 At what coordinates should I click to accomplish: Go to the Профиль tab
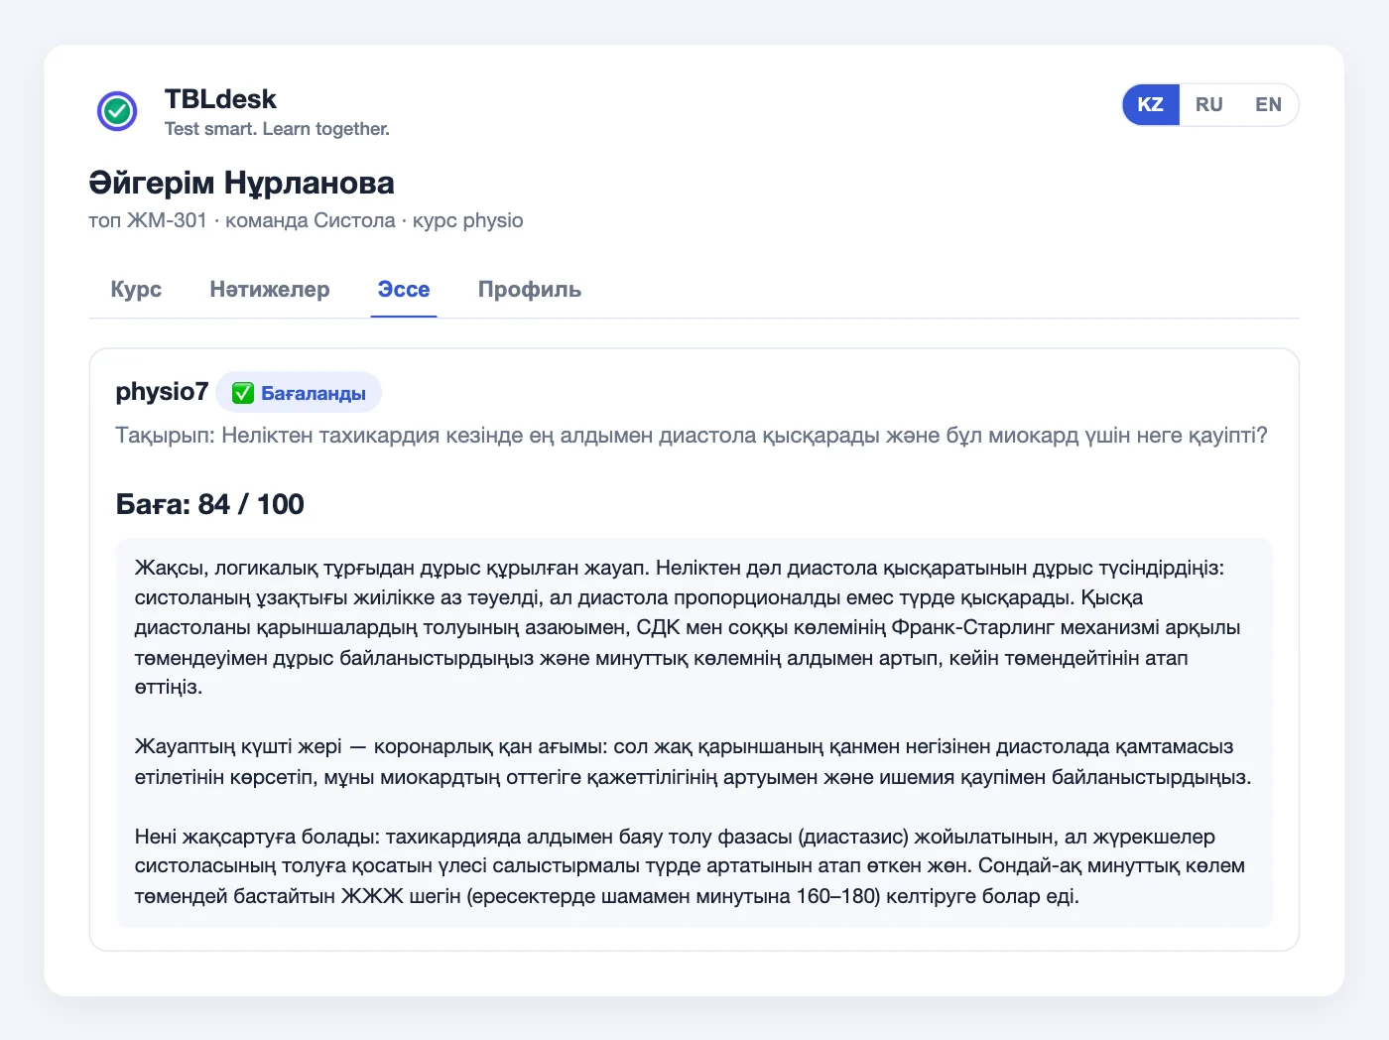click(530, 290)
